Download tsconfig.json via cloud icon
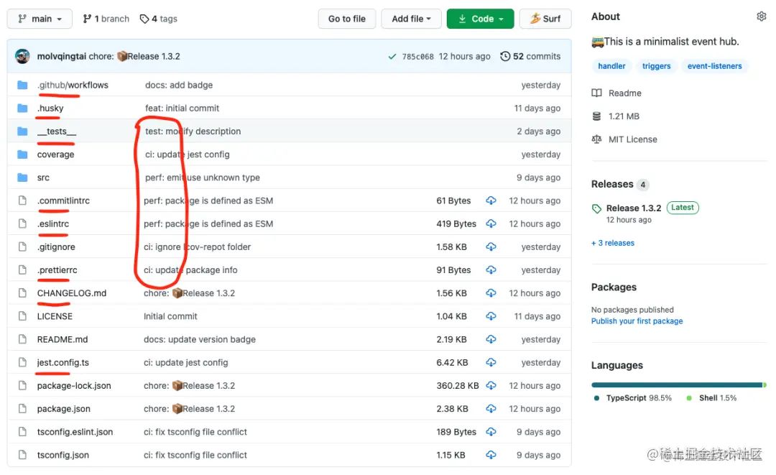 point(491,455)
